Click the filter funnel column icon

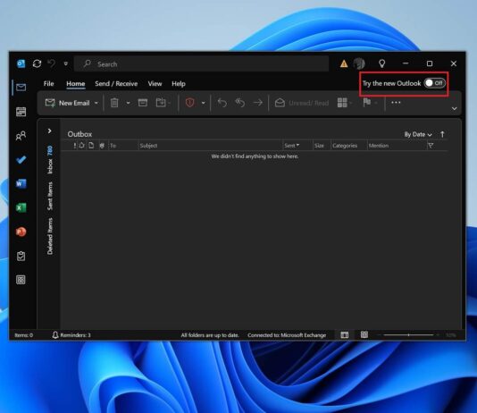click(431, 146)
